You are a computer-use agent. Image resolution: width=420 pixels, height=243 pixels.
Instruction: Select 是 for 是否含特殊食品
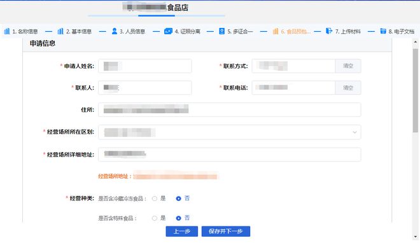click(155, 218)
